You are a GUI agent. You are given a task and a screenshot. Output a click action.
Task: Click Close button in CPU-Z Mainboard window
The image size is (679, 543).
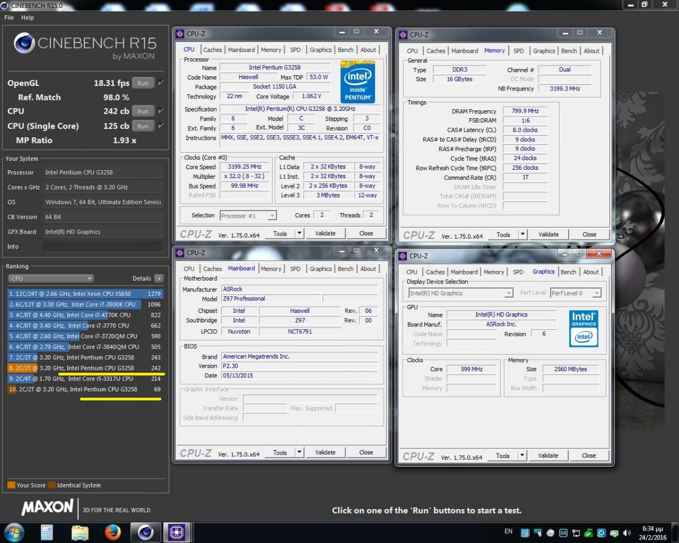(366, 453)
